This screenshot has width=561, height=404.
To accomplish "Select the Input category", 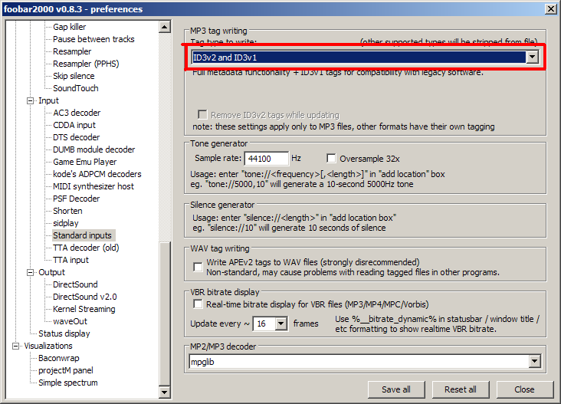I will click(x=48, y=100).
